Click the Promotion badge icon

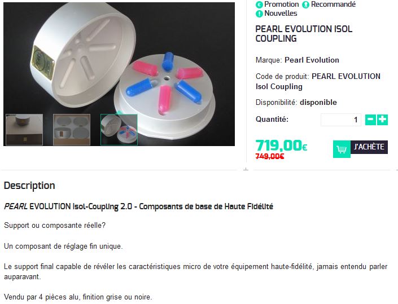coord(259,5)
